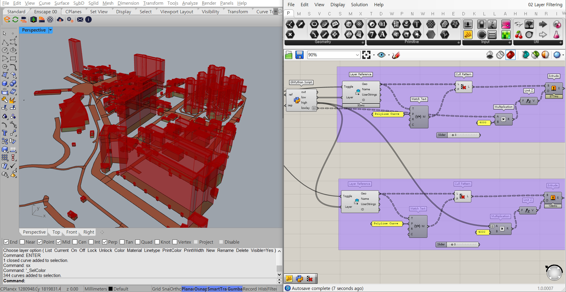
Task: Select the Box solid tool in Rhino
Action: click(5, 83)
